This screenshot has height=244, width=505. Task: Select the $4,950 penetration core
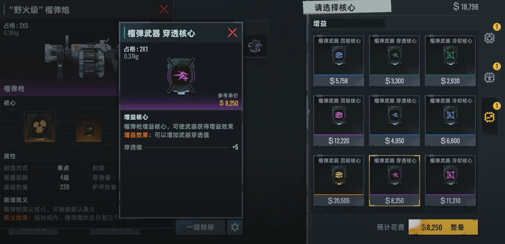pyautogui.click(x=394, y=121)
